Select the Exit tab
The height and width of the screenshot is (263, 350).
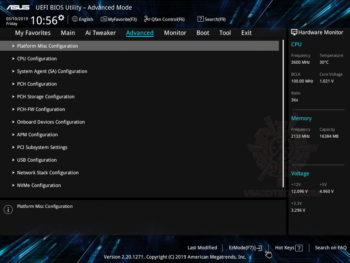pos(246,33)
